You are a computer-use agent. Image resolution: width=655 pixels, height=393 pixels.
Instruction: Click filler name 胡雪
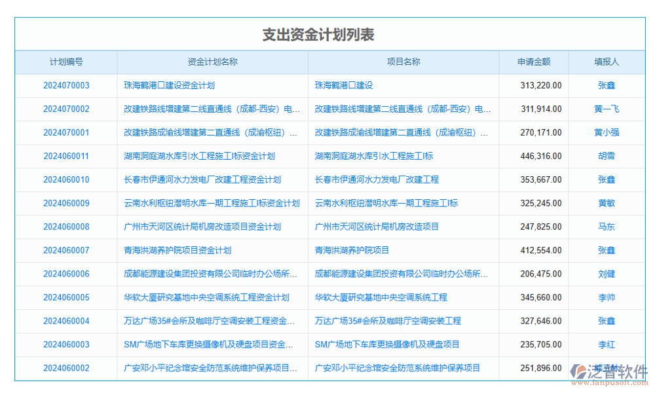(x=606, y=156)
